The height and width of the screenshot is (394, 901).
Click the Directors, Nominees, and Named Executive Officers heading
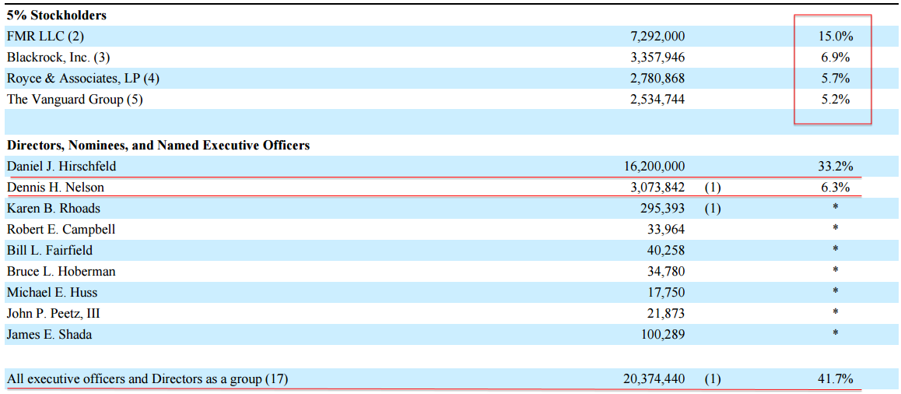pos(158,145)
